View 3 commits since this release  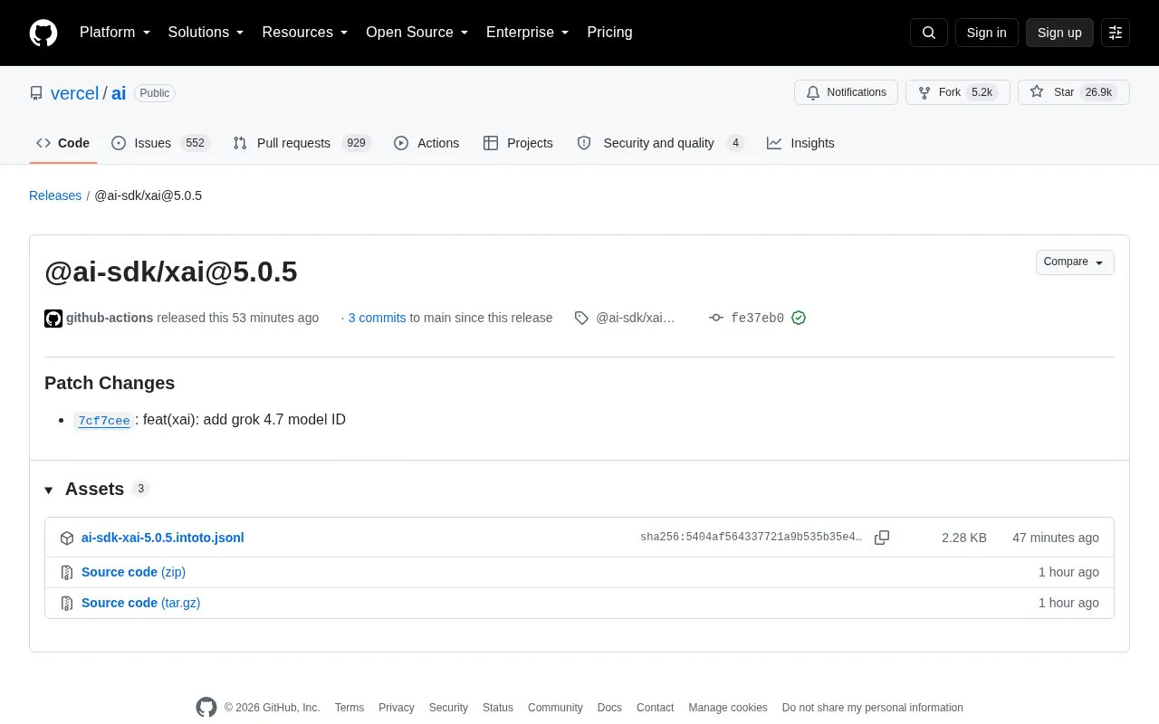[x=377, y=318]
